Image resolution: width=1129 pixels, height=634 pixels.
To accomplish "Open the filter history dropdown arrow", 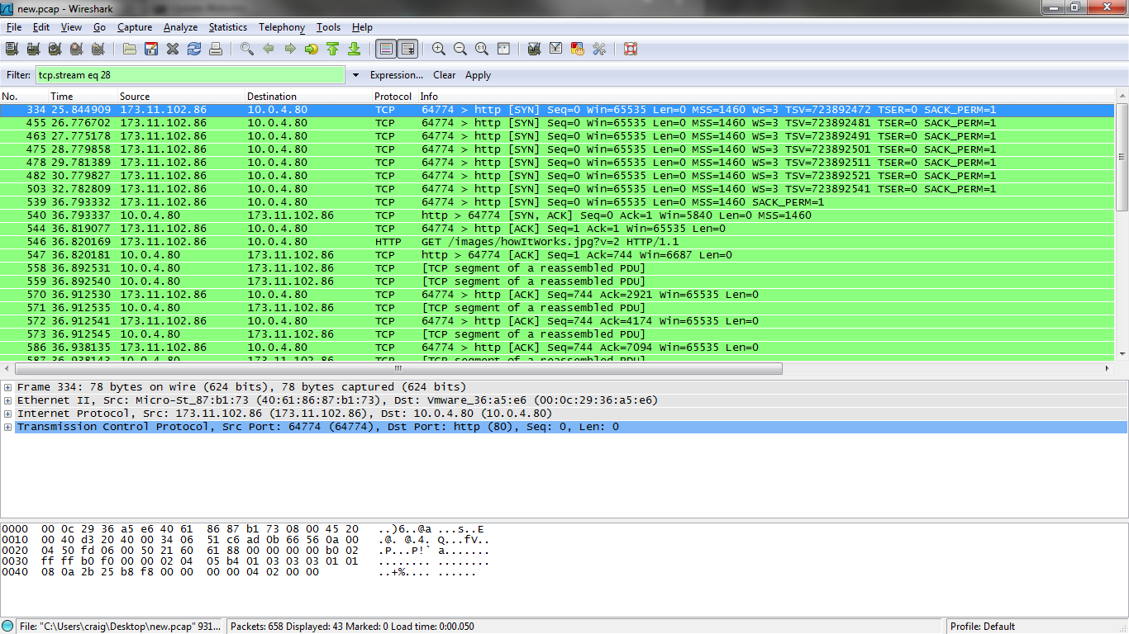I will click(355, 75).
